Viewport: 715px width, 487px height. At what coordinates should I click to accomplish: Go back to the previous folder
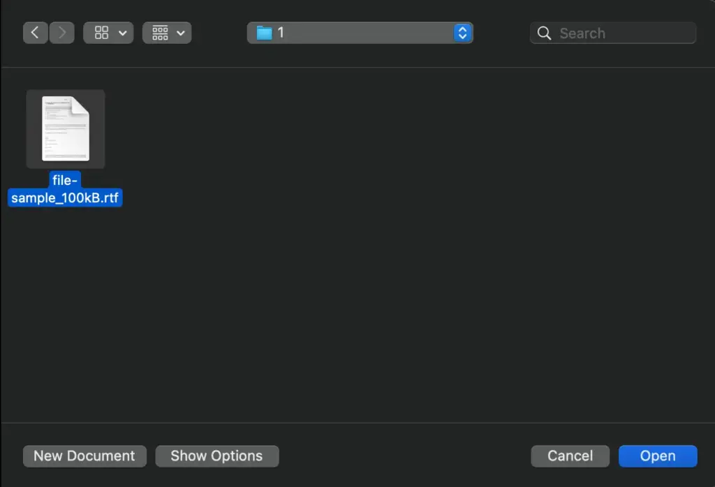pos(35,33)
